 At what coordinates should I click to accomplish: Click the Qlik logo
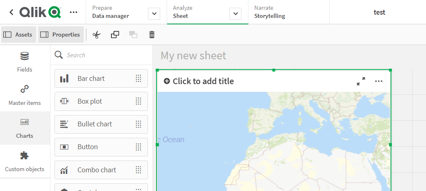click(40, 12)
